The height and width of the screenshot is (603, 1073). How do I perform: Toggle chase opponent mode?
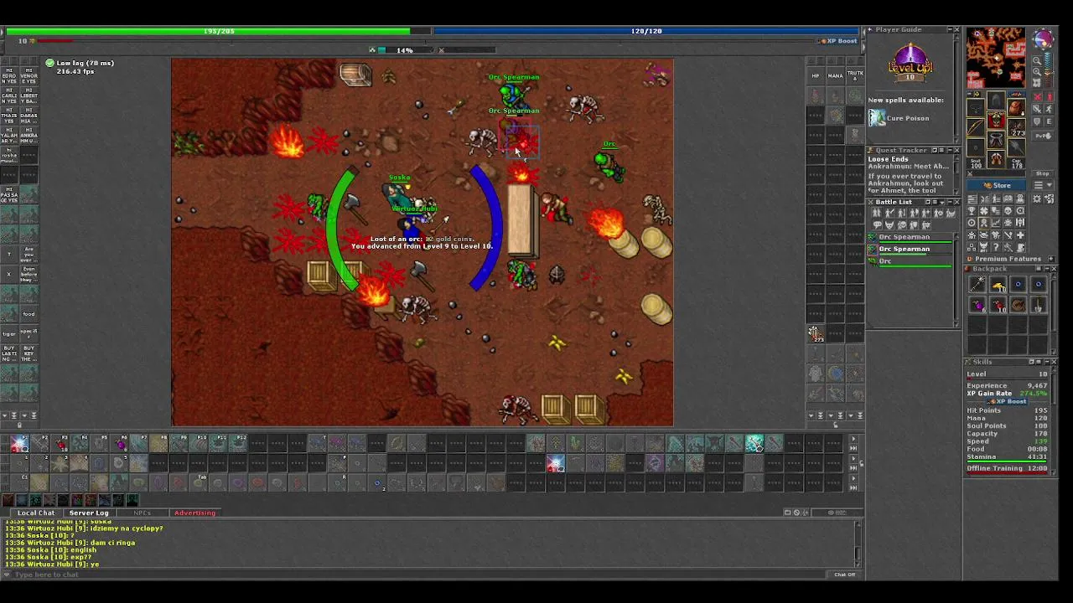1049,109
